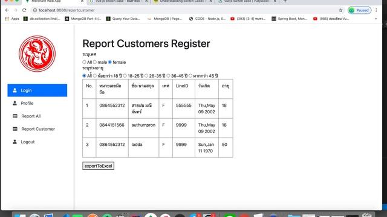387x217 pixels.
Task: Bookmark the page with the star icon
Action: click(341, 10)
